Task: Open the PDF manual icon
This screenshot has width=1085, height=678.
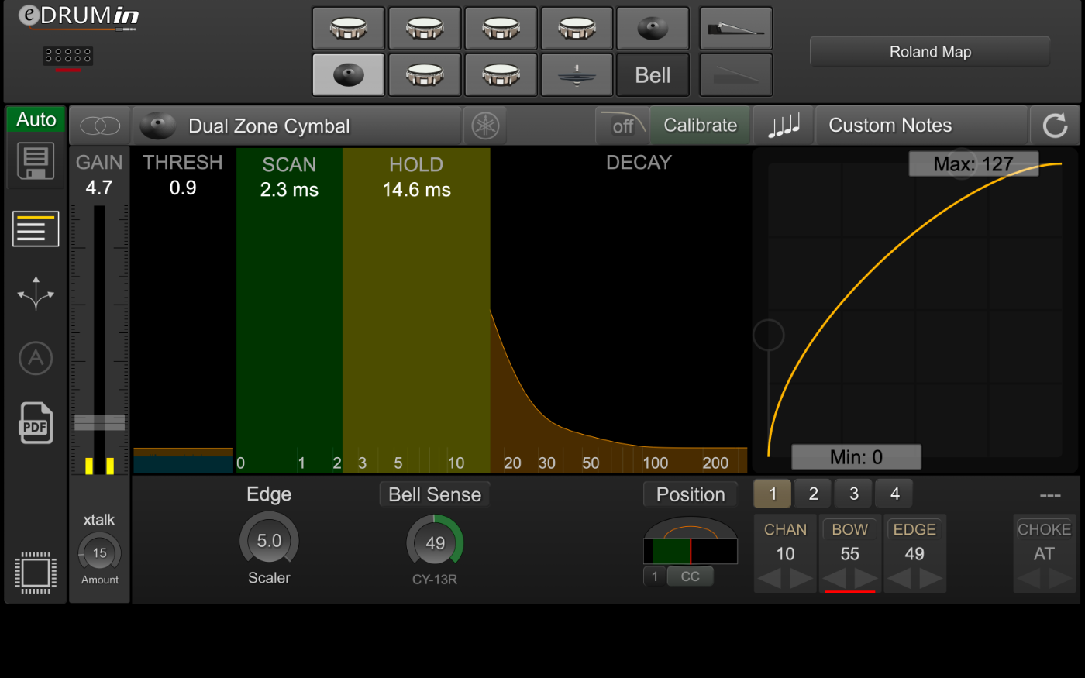Action: (36, 423)
